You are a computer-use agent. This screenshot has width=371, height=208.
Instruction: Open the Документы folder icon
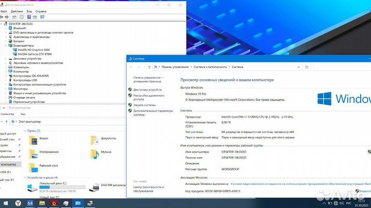pos(94,141)
